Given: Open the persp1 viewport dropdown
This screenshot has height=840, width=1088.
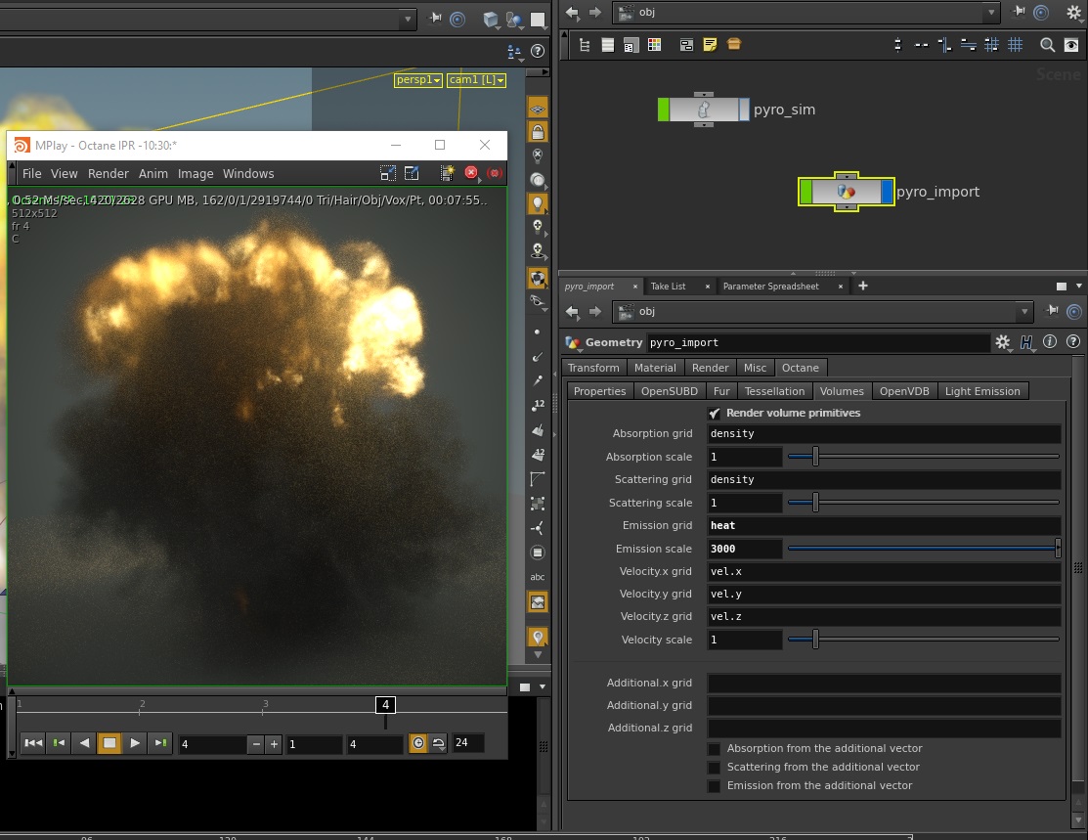Looking at the screenshot, I should pos(418,80).
